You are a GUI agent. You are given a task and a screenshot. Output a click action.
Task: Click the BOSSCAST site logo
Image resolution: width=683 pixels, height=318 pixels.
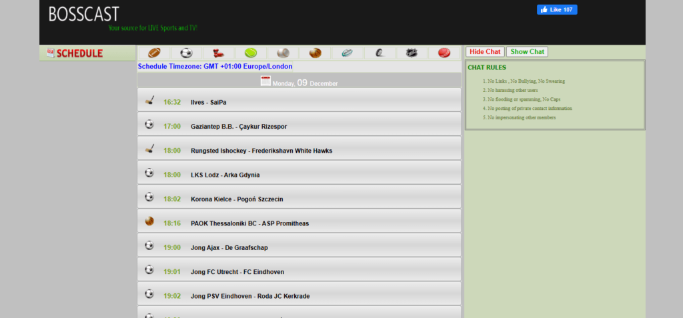(84, 13)
